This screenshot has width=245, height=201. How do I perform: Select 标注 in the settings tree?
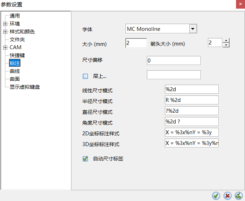tap(15, 63)
